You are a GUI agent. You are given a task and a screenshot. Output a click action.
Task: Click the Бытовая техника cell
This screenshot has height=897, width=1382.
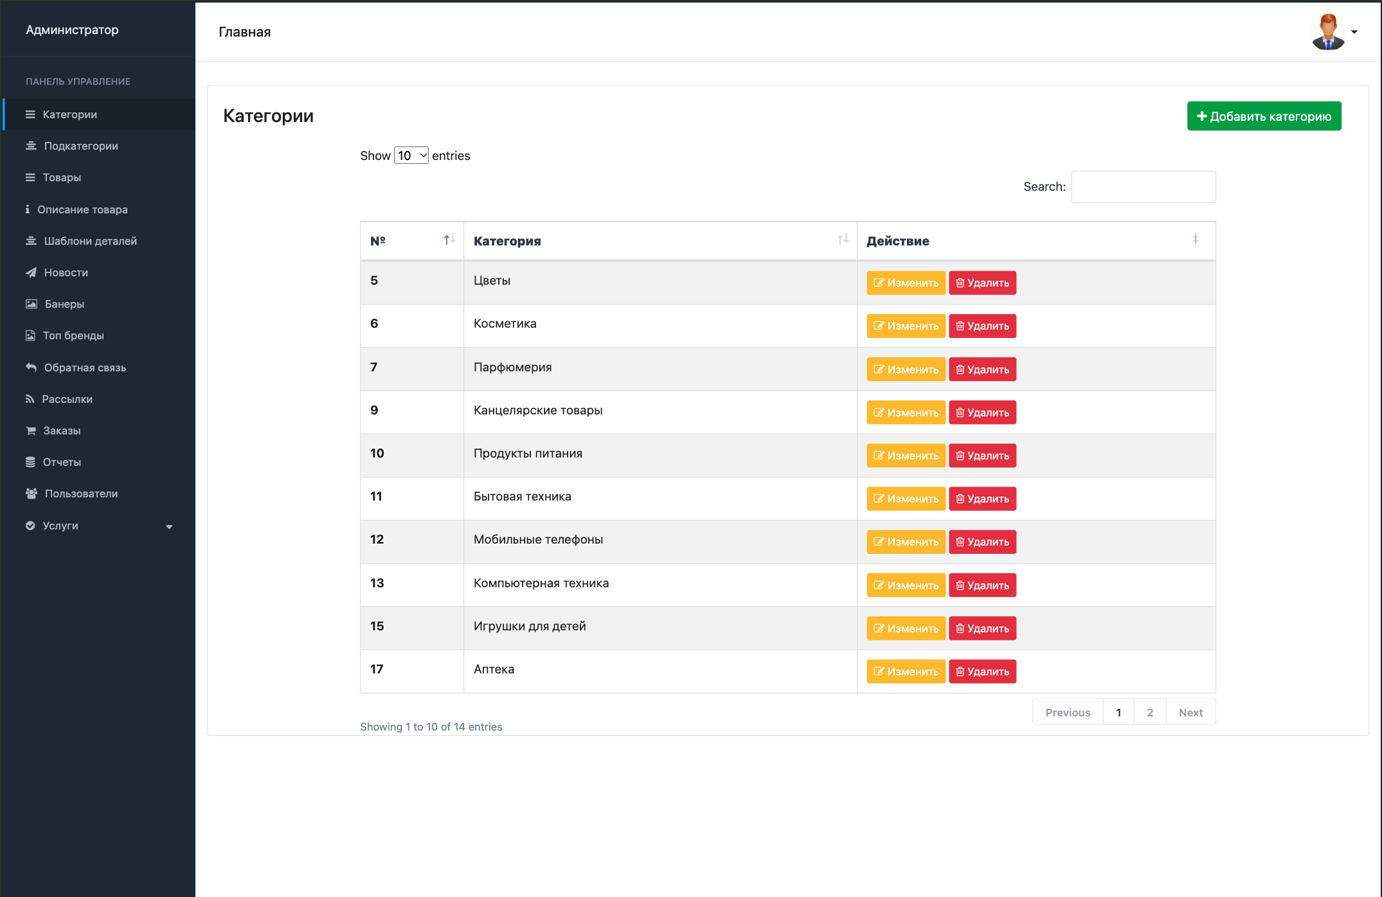660,499
